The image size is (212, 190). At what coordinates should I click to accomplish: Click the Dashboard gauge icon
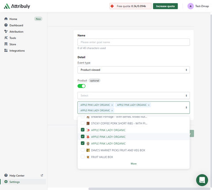click(x=6, y=25)
